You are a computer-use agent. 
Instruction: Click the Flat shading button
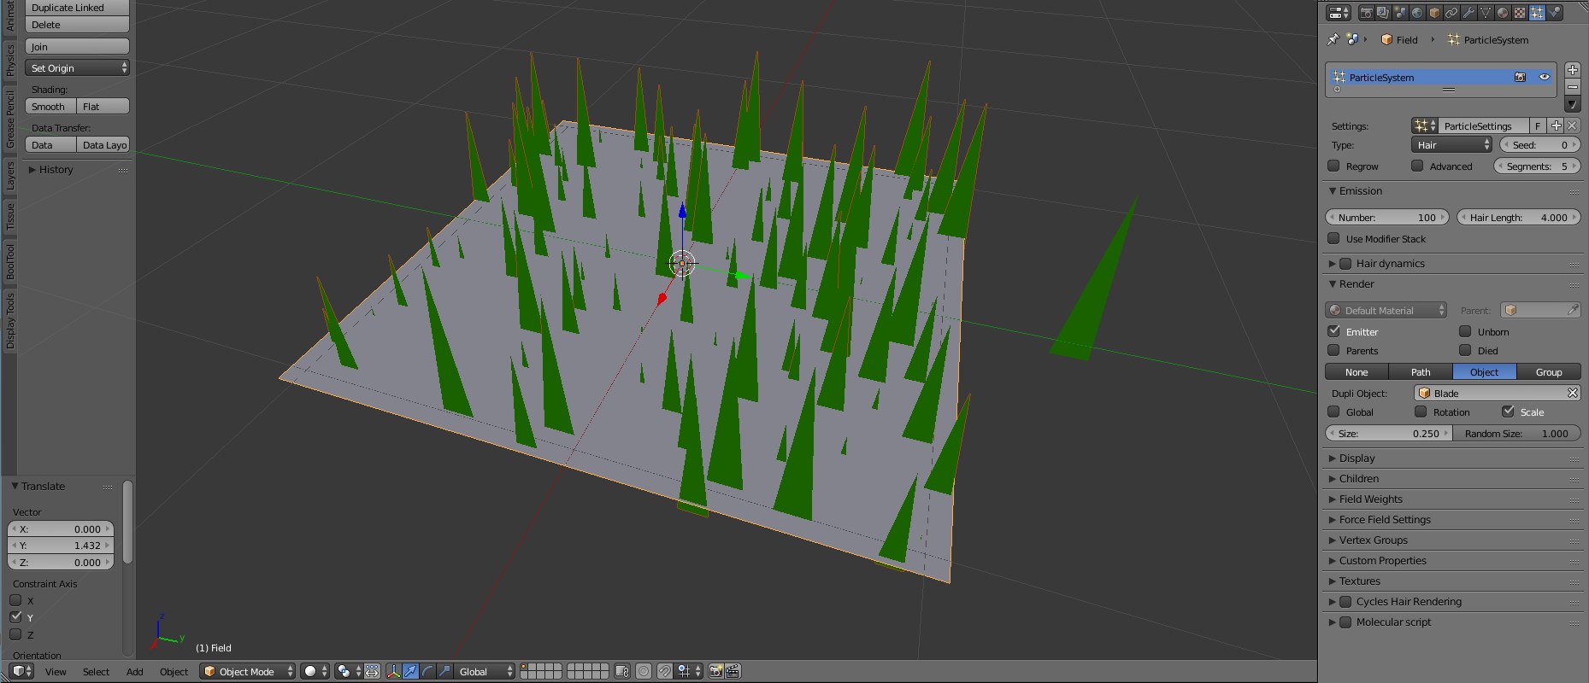(x=103, y=106)
